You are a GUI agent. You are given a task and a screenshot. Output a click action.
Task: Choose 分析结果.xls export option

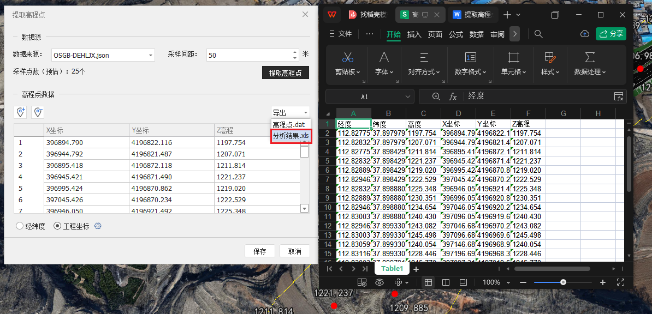coord(291,136)
